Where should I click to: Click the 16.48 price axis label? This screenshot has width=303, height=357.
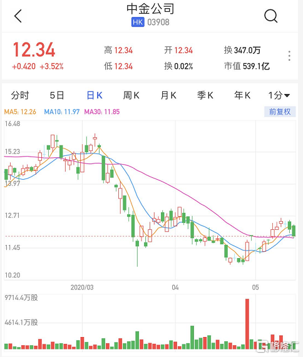pyautogui.click(x=13, y=124)
